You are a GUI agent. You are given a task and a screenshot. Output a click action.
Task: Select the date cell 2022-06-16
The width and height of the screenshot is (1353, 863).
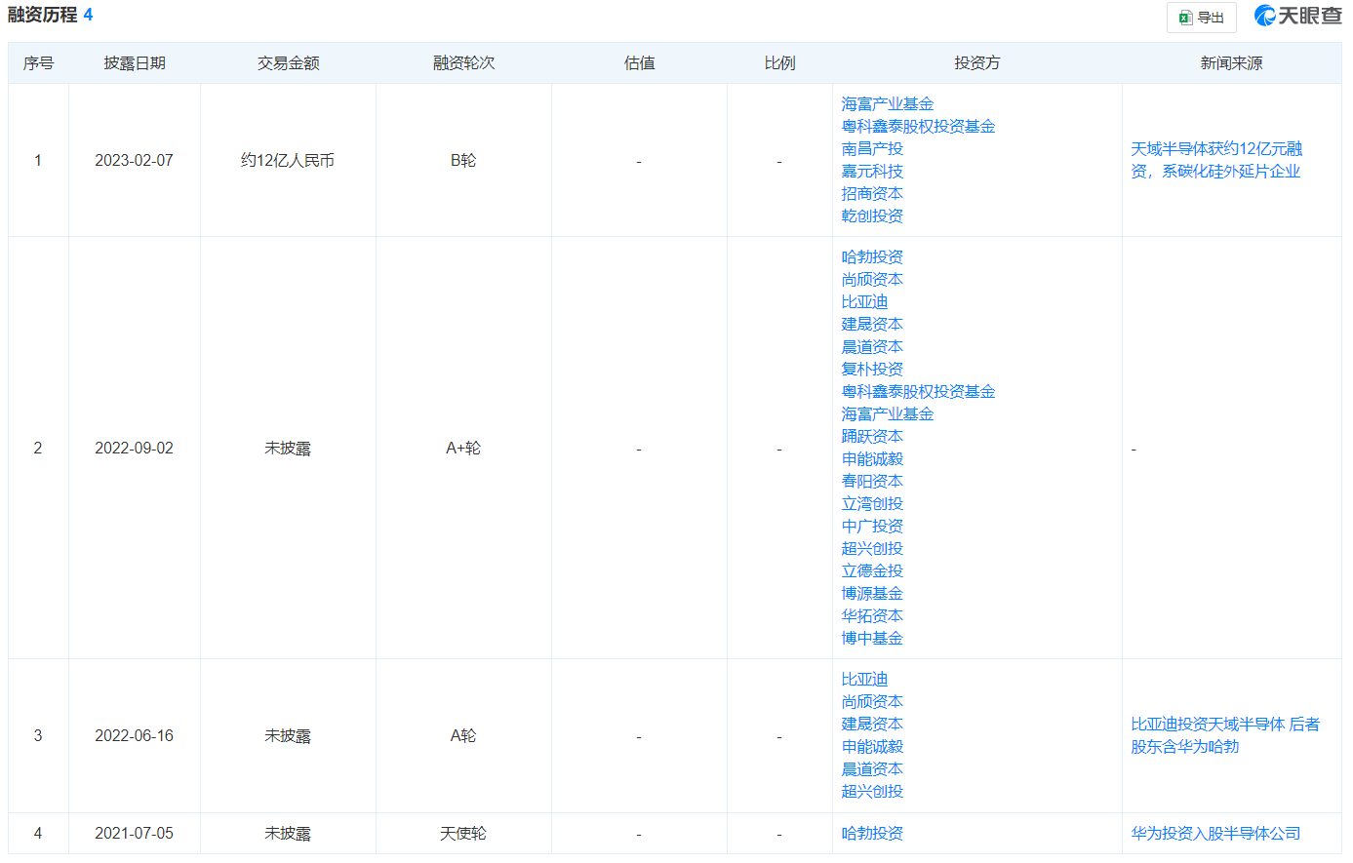[134, 736]
